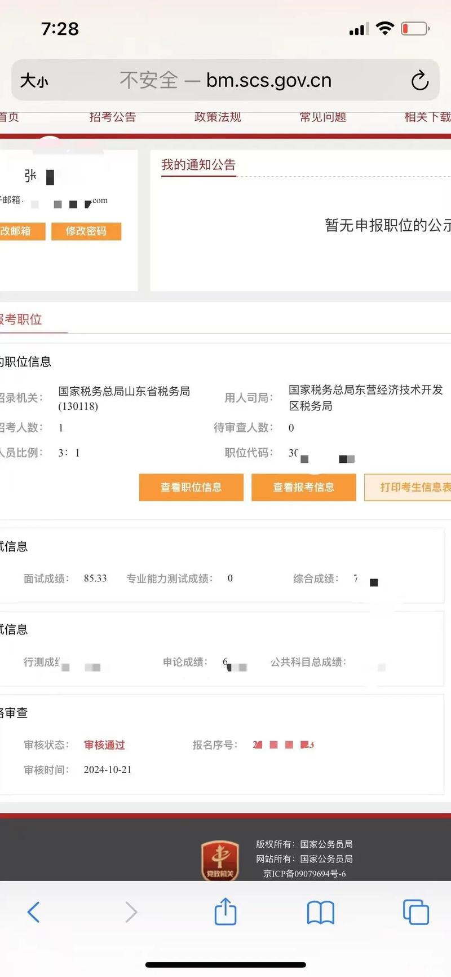The height and width of the screenshot is (977, 451).
Task: Tap the address bar bm.scs.gov.cn
Action: click(x=225, y=80)
